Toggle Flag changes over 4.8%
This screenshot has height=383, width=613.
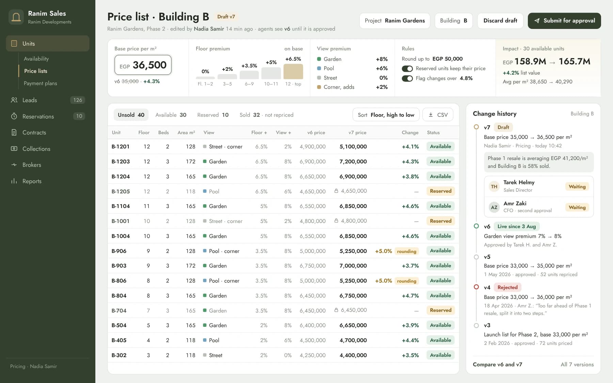click(x=407, y=79)
